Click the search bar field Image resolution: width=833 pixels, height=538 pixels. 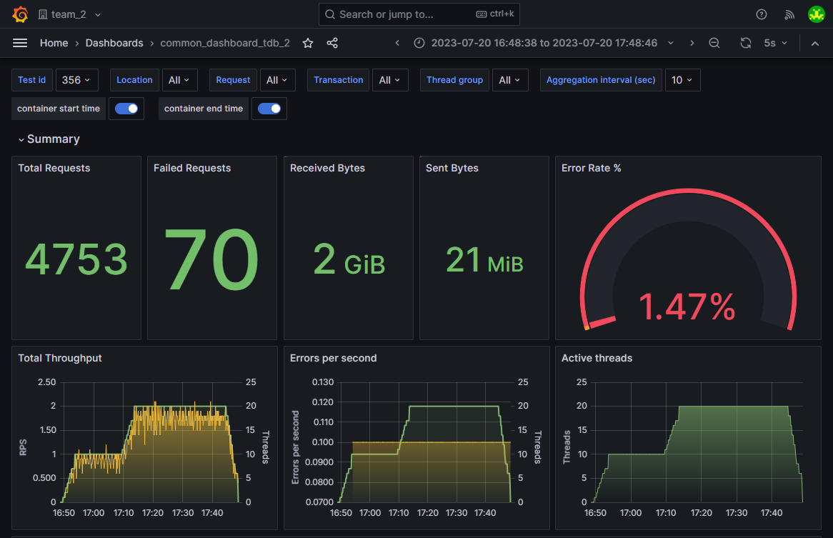(419, 14)
